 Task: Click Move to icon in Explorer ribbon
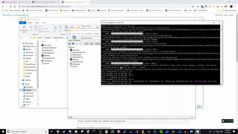tap(55, 27)
